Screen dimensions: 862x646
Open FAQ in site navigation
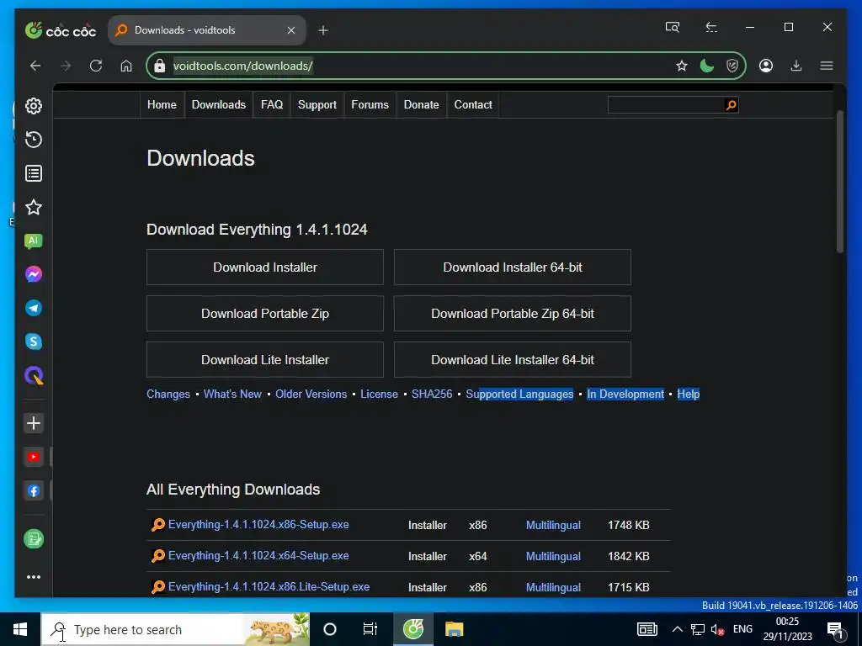coord(272,104)
